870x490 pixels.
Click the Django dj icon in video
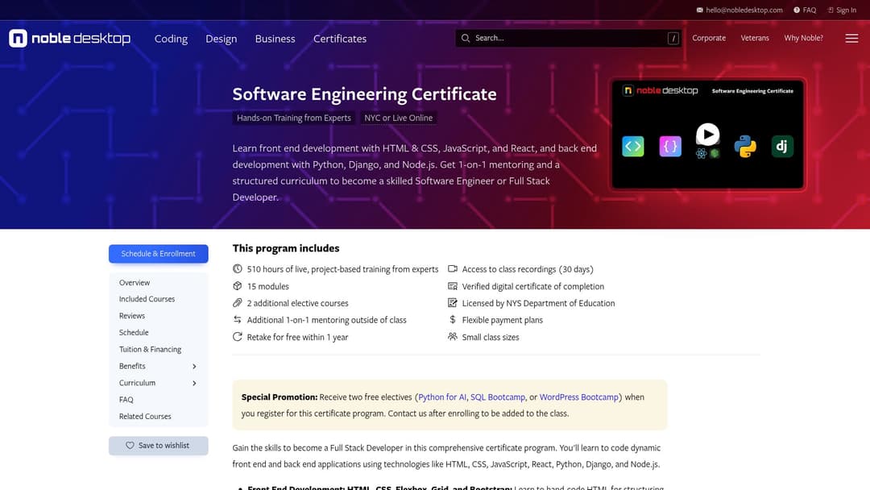782,147
